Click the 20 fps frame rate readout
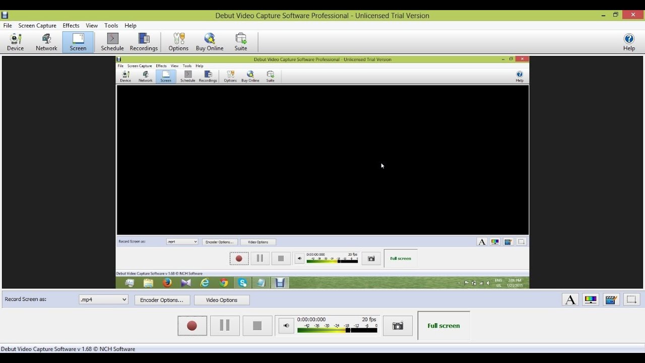This screenshot has width=645, height=363. click(369, 320)
